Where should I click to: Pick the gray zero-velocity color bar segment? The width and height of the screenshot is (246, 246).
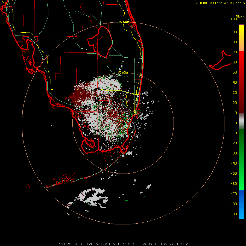click(x=241, y=121)
